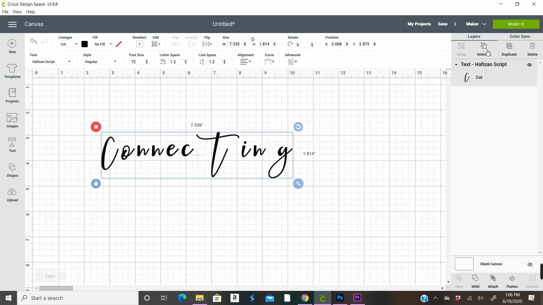Screen dimensions: 543x305
Task: Click the Delete trash icon in Layers
Action: point(532,46)
